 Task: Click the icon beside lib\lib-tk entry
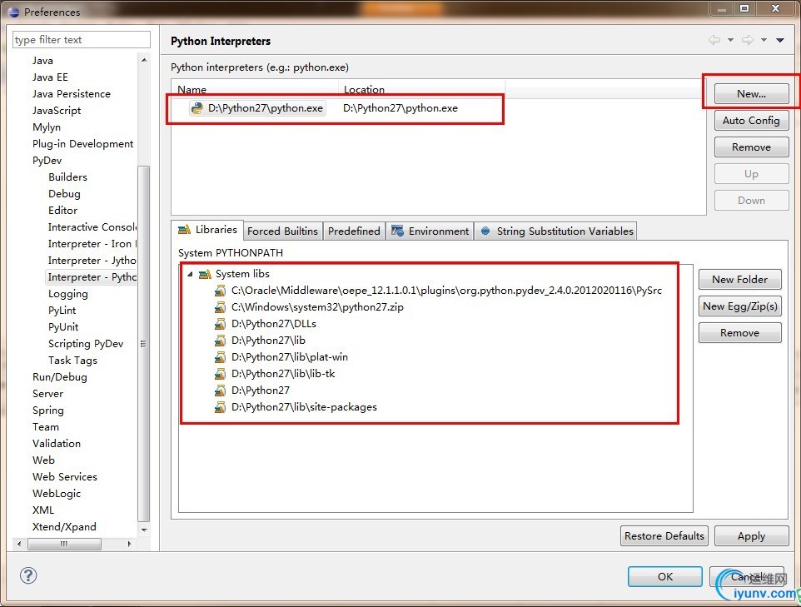click(220, 374)
